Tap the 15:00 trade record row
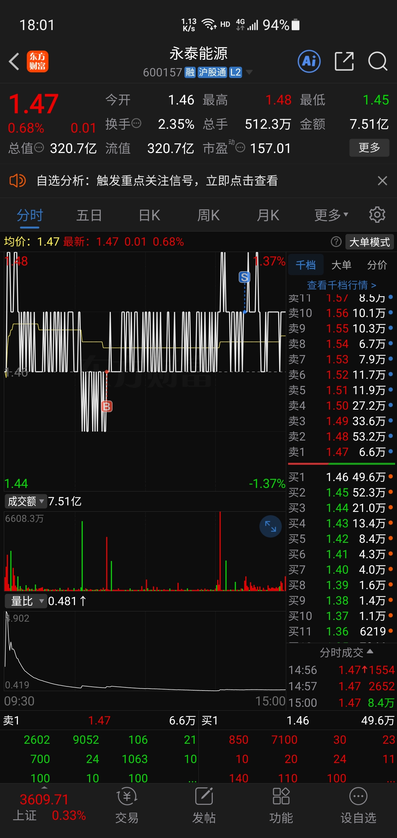This screenshot has height=838, width=397. 341,702
